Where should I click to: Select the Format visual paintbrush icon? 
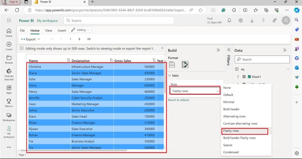pos(185,65)
